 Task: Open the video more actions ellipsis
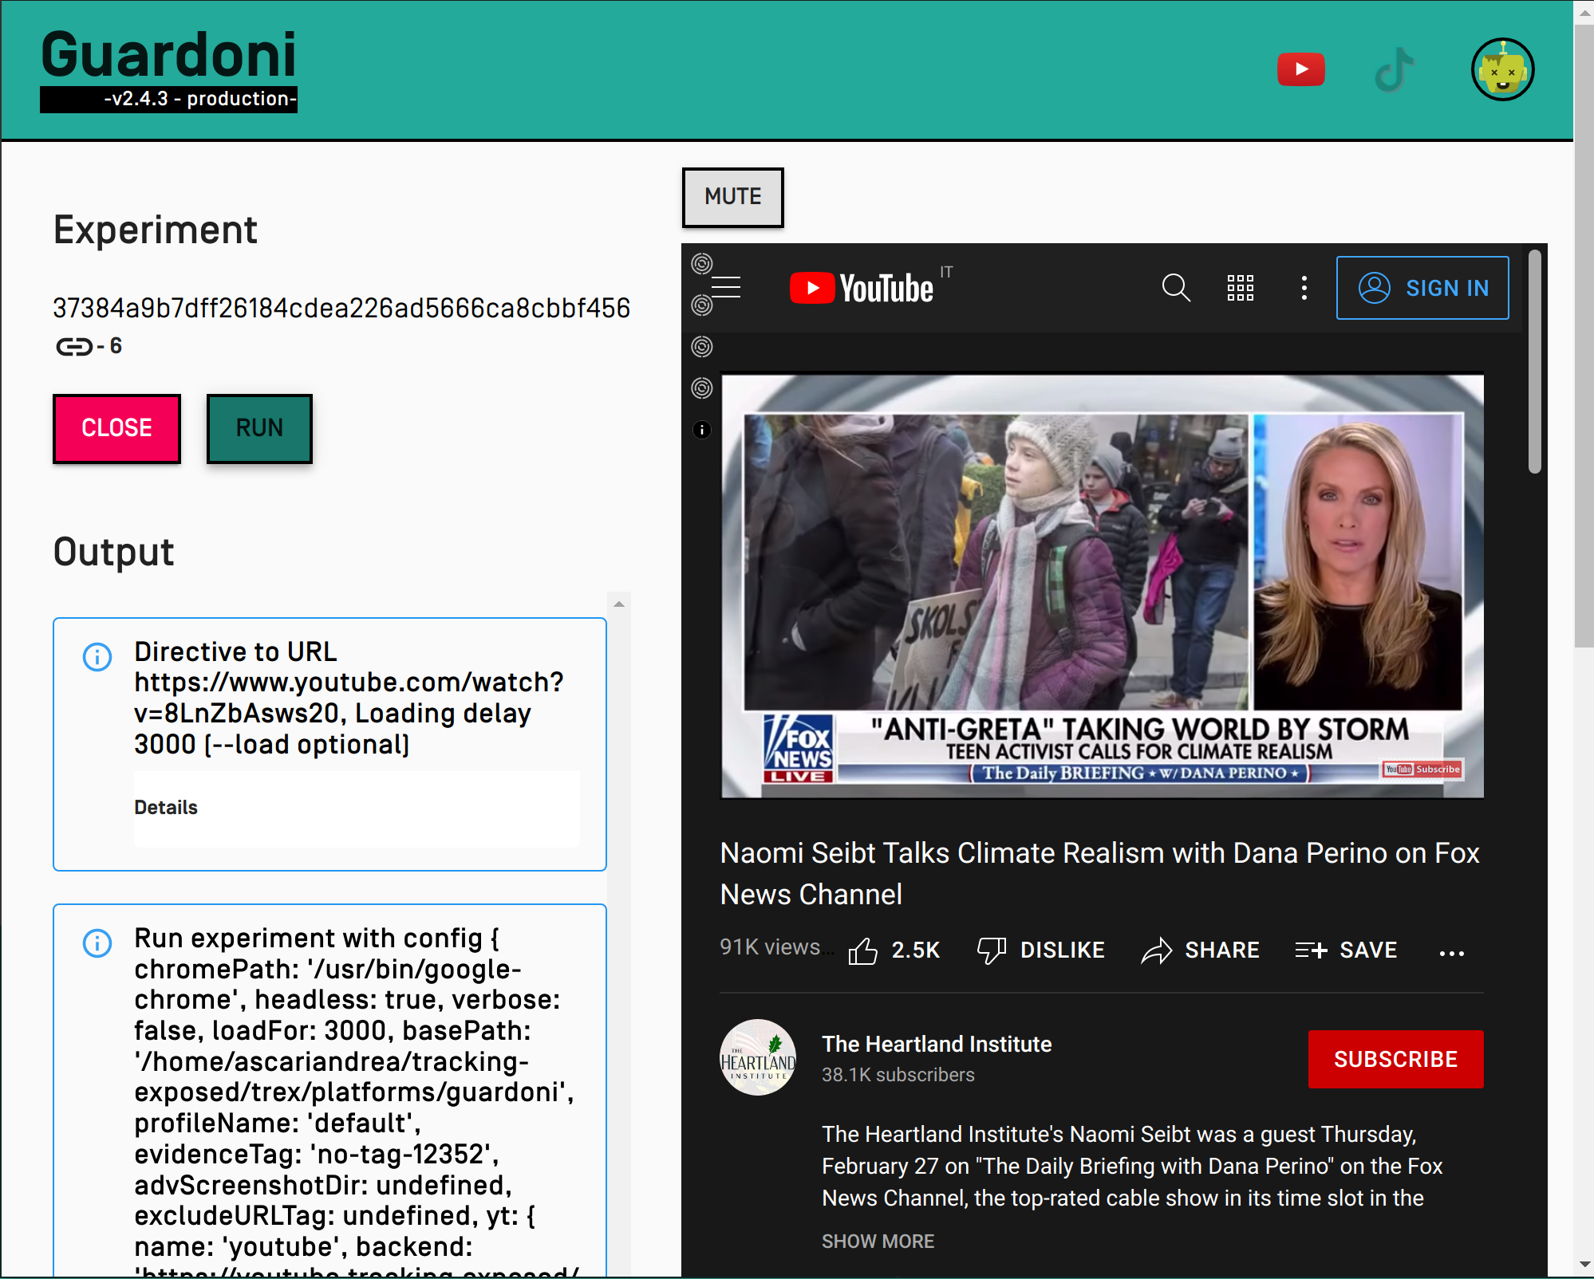click(1451, 952)
